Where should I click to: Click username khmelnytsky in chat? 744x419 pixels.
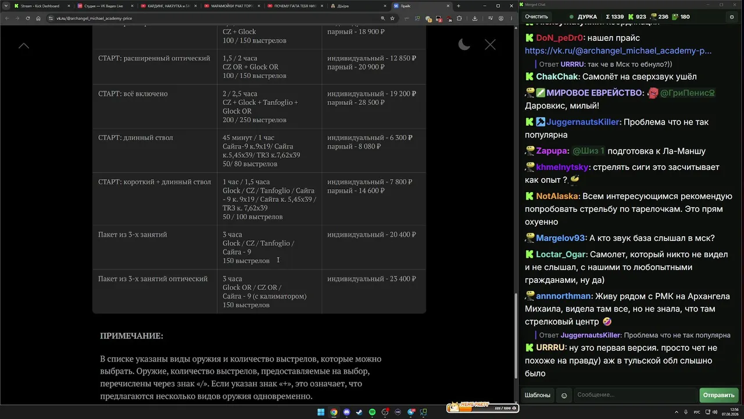pyautogui.click(x=563, y=168)
